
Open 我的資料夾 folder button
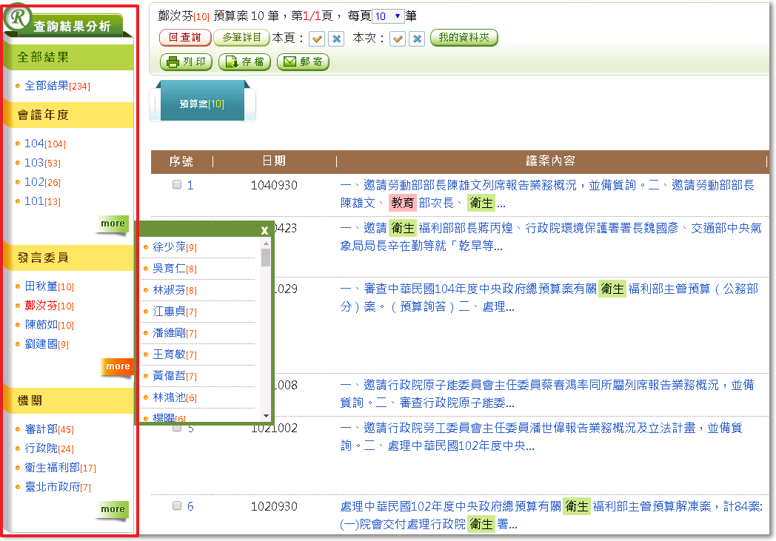(x=464, y=38)
